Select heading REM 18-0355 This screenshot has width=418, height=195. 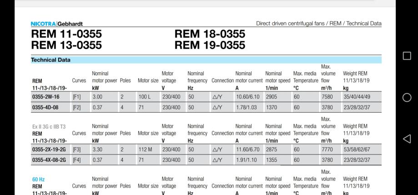[x=210, y=34]
